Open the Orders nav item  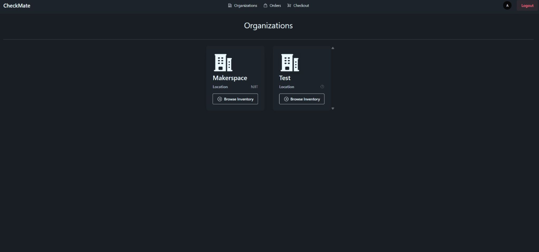pyautogui.click(x=272, y=6)
